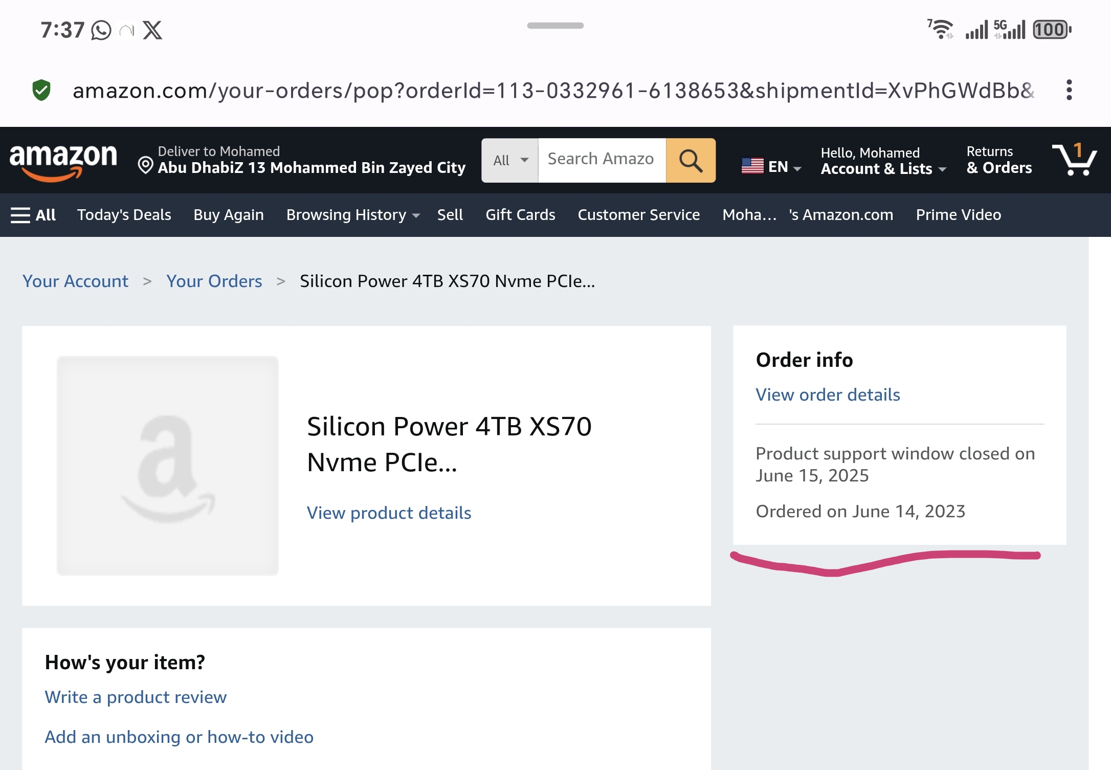Viewport: 1111px width, 770px height.
Task: Open View product details link
Action: click(x=389, y=513)
